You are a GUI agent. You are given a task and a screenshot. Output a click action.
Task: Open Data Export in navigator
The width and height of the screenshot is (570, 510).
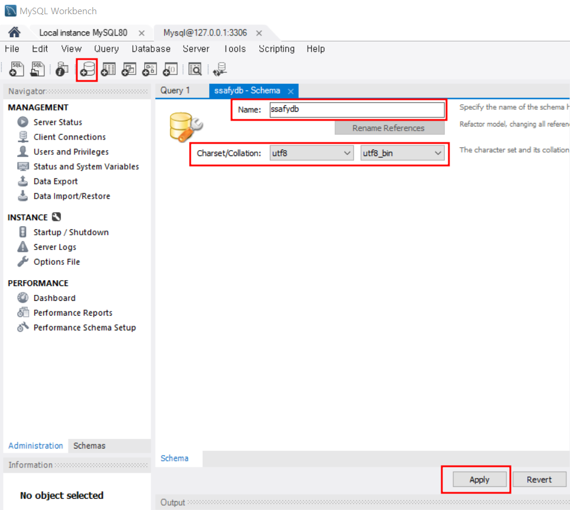(x=56, y=181)
